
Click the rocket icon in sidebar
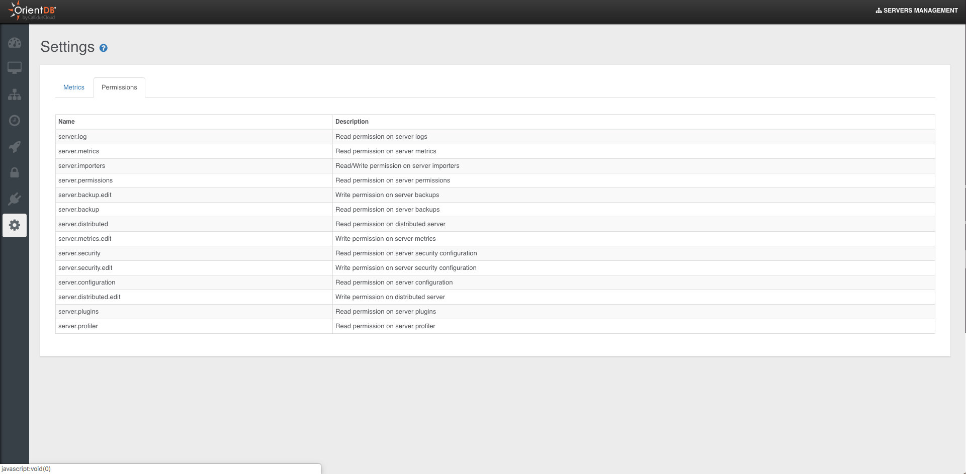(15, 147)
